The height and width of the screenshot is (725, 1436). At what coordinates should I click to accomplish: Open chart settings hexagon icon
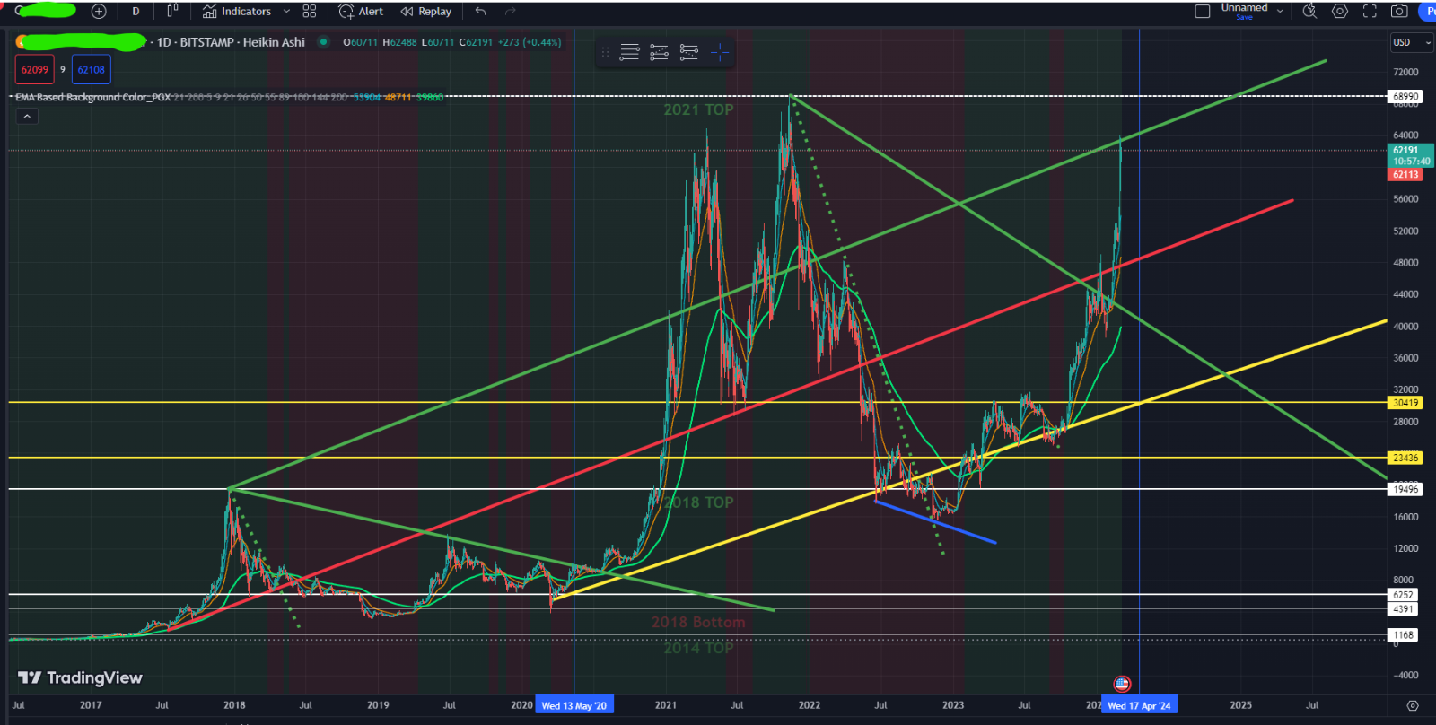coord(1340,11)
